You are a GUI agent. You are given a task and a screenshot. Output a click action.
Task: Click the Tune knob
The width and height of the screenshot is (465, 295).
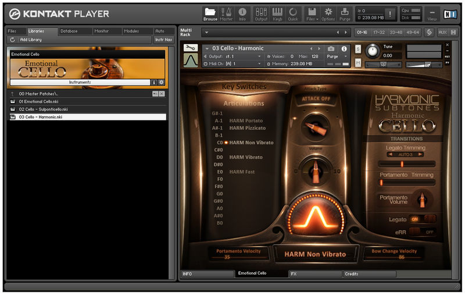coord(373,51)
